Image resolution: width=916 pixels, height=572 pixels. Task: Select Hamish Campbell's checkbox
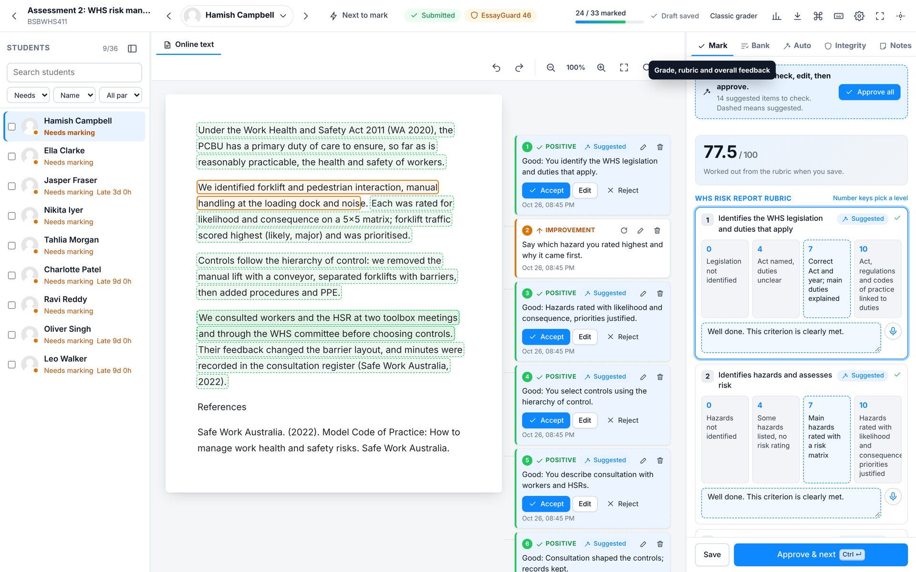point(12,127)
